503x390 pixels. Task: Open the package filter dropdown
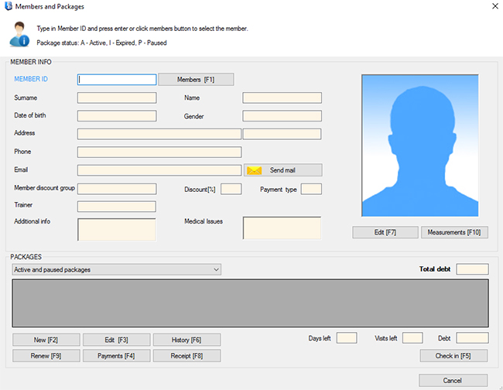(x=117, y=269)
